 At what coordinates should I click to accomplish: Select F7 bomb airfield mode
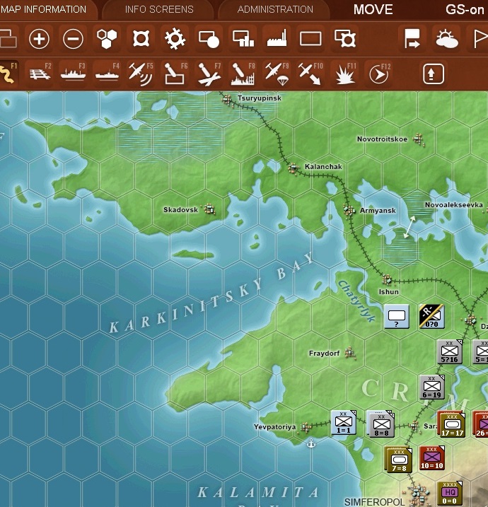click(x=209, y=74)
